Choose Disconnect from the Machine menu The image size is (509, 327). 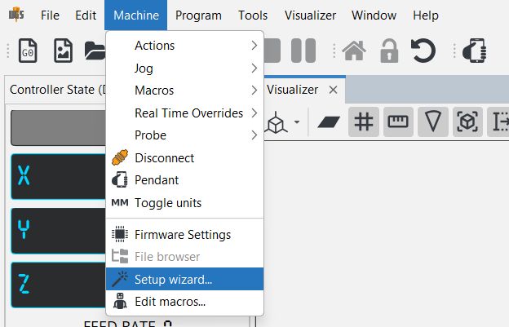coord(184,158)
